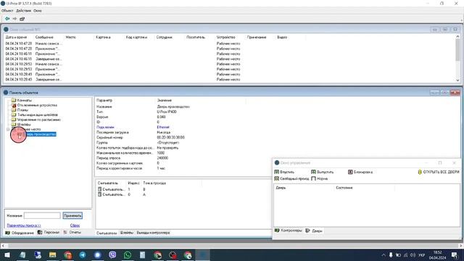Click the Выпустить door action
This screenshot has height=261, width=464.
pyautogui.click(x=322, y=172)
